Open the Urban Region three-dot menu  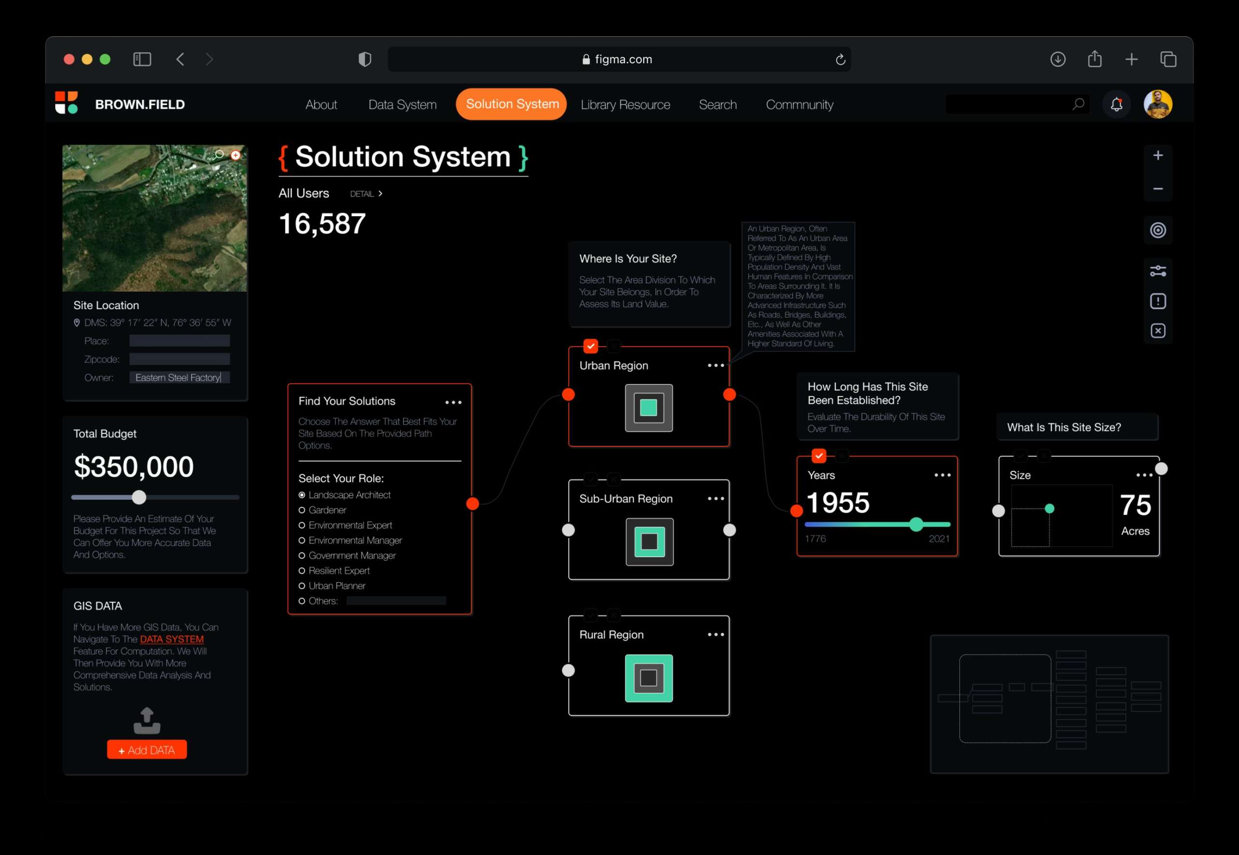pyautogui.click(x=715, y=365)
